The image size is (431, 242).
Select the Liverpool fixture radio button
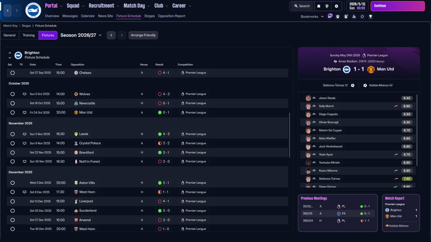tap(12, 201)
